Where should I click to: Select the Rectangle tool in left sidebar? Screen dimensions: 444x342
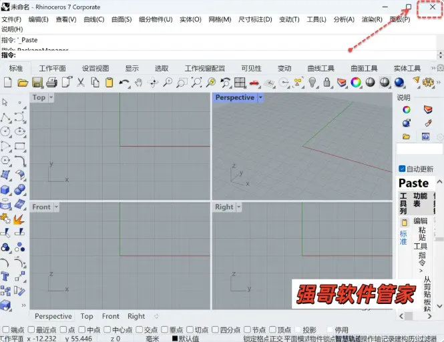pos(20,146)
